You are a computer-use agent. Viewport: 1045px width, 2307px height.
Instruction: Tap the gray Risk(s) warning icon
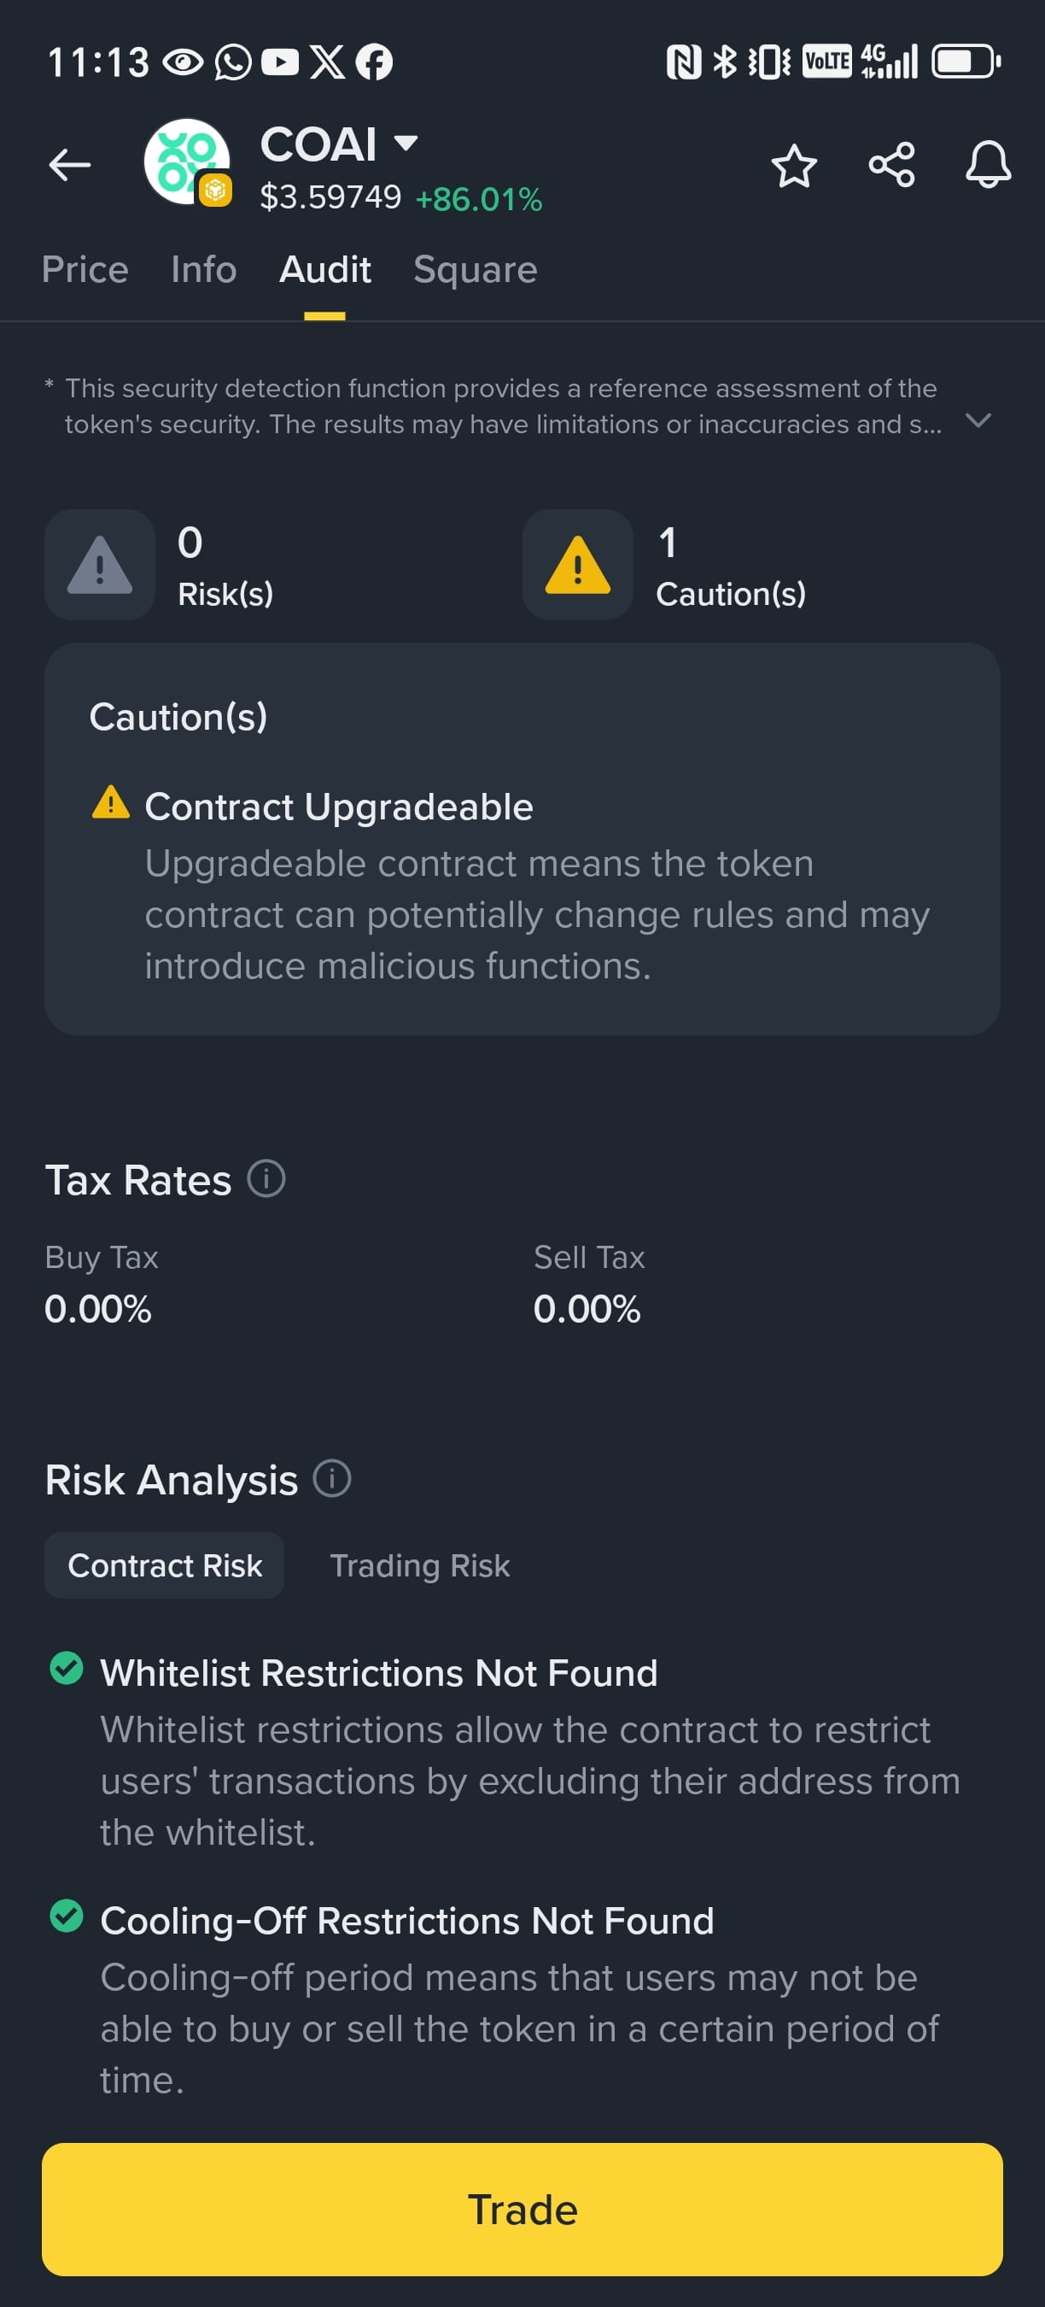click(100, 565)
